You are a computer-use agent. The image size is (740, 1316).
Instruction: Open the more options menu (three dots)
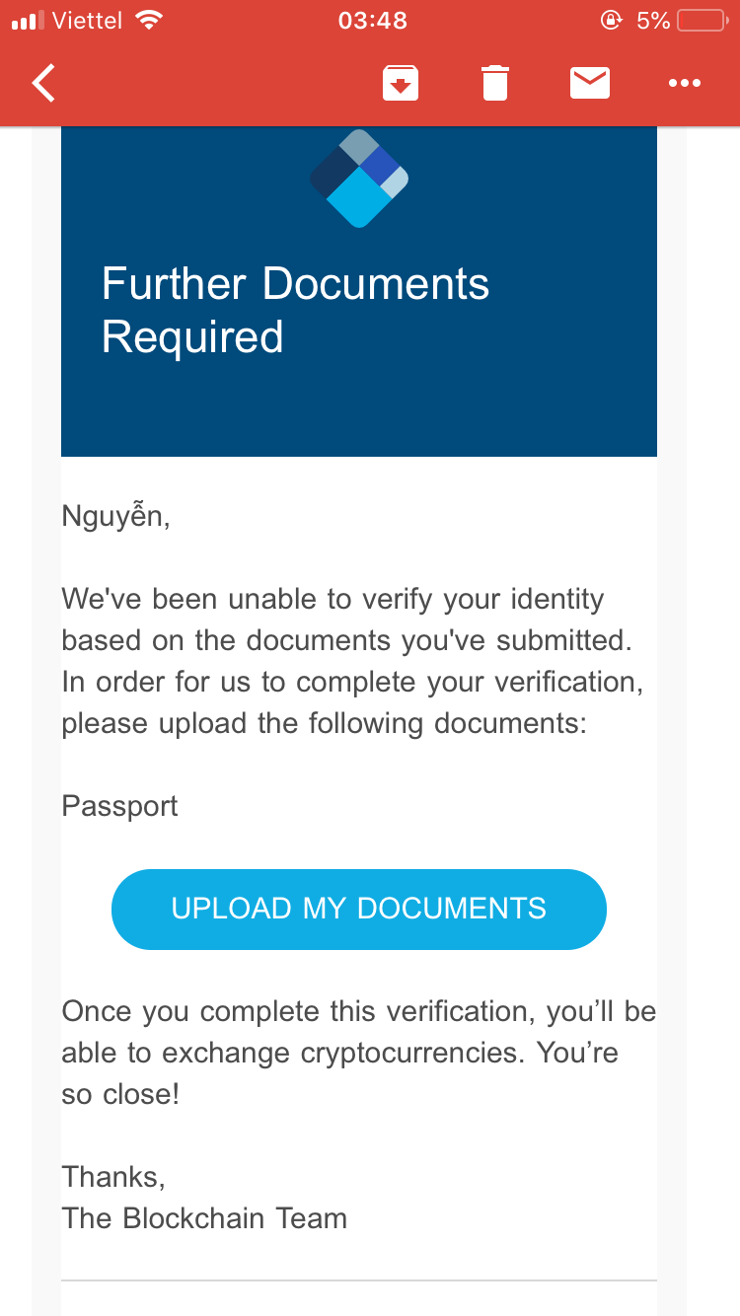(684, 84)
